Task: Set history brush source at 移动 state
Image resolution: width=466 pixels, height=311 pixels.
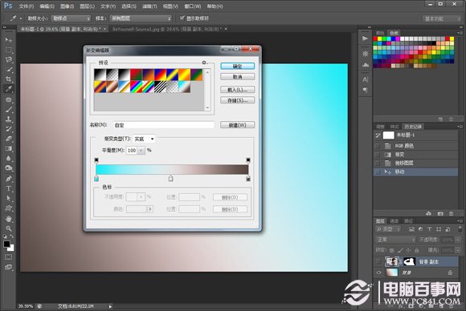Action: [x=378, y=172]
